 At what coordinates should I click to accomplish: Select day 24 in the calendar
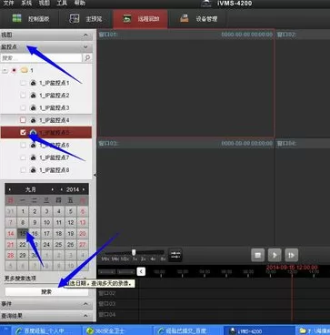[x=46, y=245]
